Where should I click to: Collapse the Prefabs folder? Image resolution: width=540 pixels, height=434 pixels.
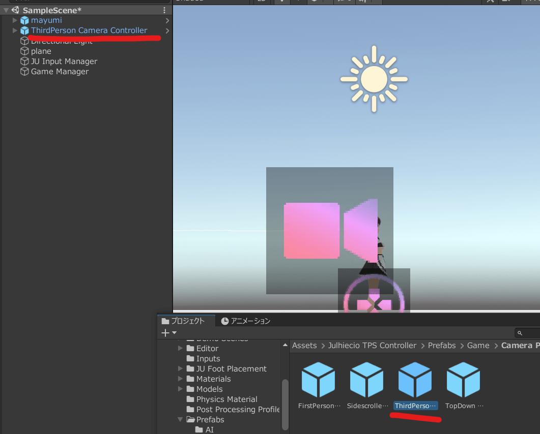click(180, 420)
